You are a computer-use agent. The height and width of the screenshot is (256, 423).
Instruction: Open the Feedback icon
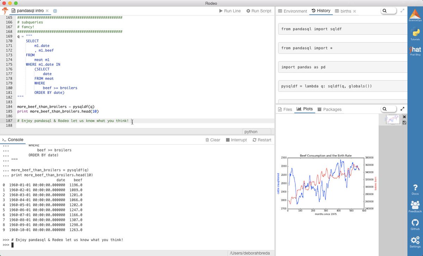click(x=415, y=207)
